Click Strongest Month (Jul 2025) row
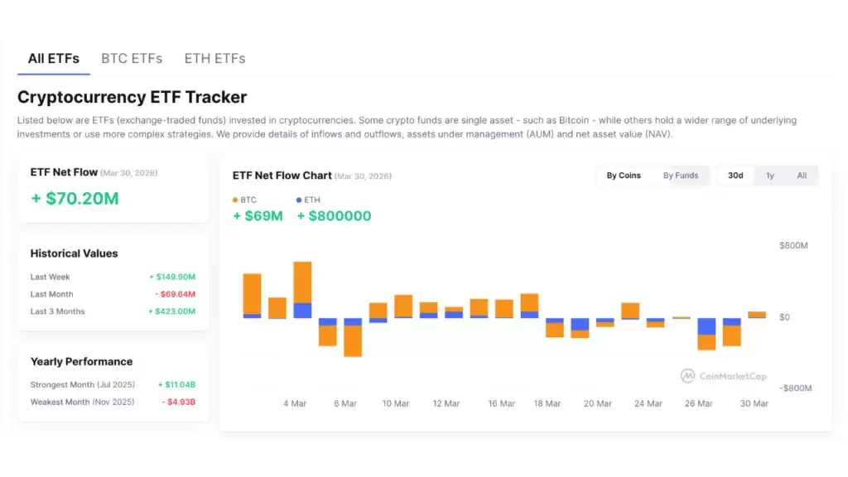This screenshot has height=477, width=848. (x=113, y=384)
